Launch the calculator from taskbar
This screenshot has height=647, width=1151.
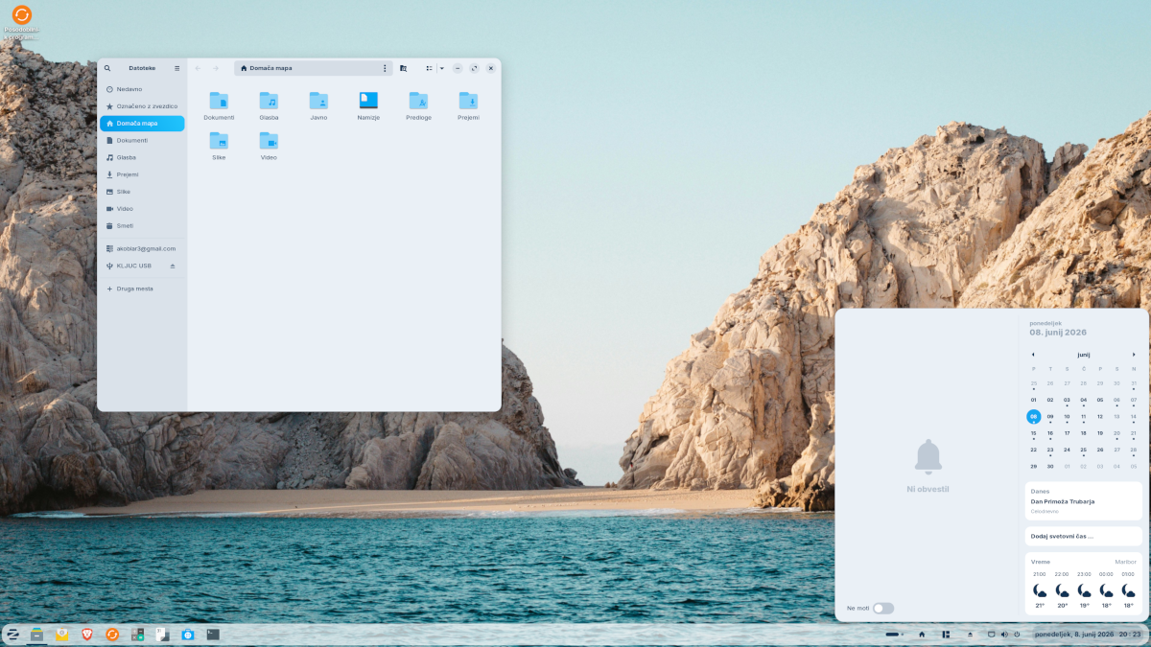[137, 635]
